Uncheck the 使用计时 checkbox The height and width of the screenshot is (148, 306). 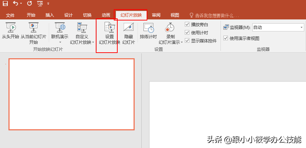point(187,32)
